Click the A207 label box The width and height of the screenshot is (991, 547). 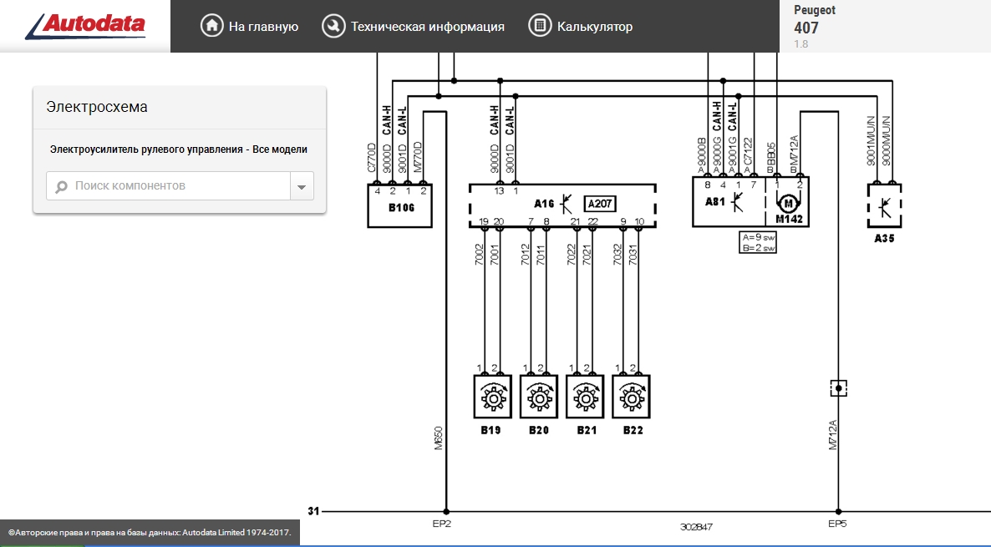click(599, 204)
